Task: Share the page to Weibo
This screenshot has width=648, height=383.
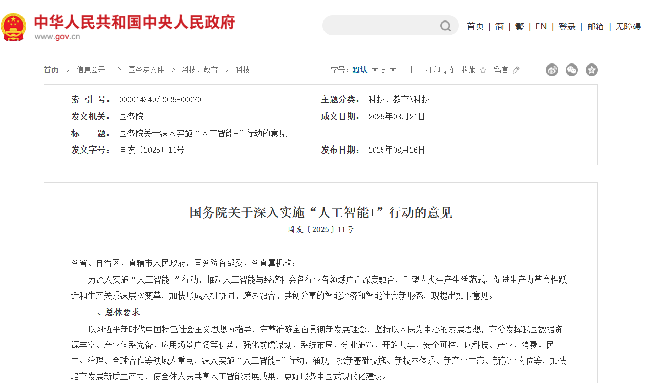Action: [552, 70]
